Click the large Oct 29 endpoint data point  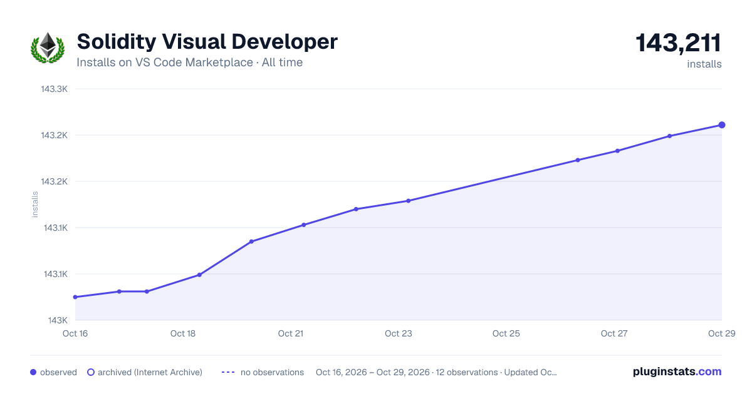(x=722, y=125)
